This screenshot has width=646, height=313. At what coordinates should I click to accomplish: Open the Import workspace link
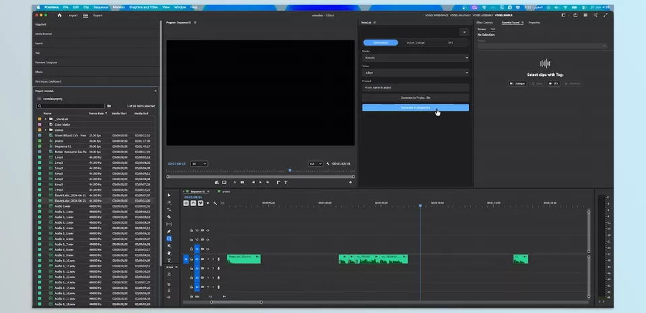point(73,15)
